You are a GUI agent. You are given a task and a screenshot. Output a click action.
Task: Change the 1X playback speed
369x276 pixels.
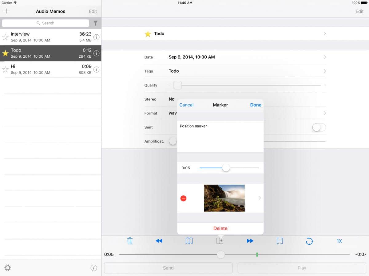(x=339, y=241)
